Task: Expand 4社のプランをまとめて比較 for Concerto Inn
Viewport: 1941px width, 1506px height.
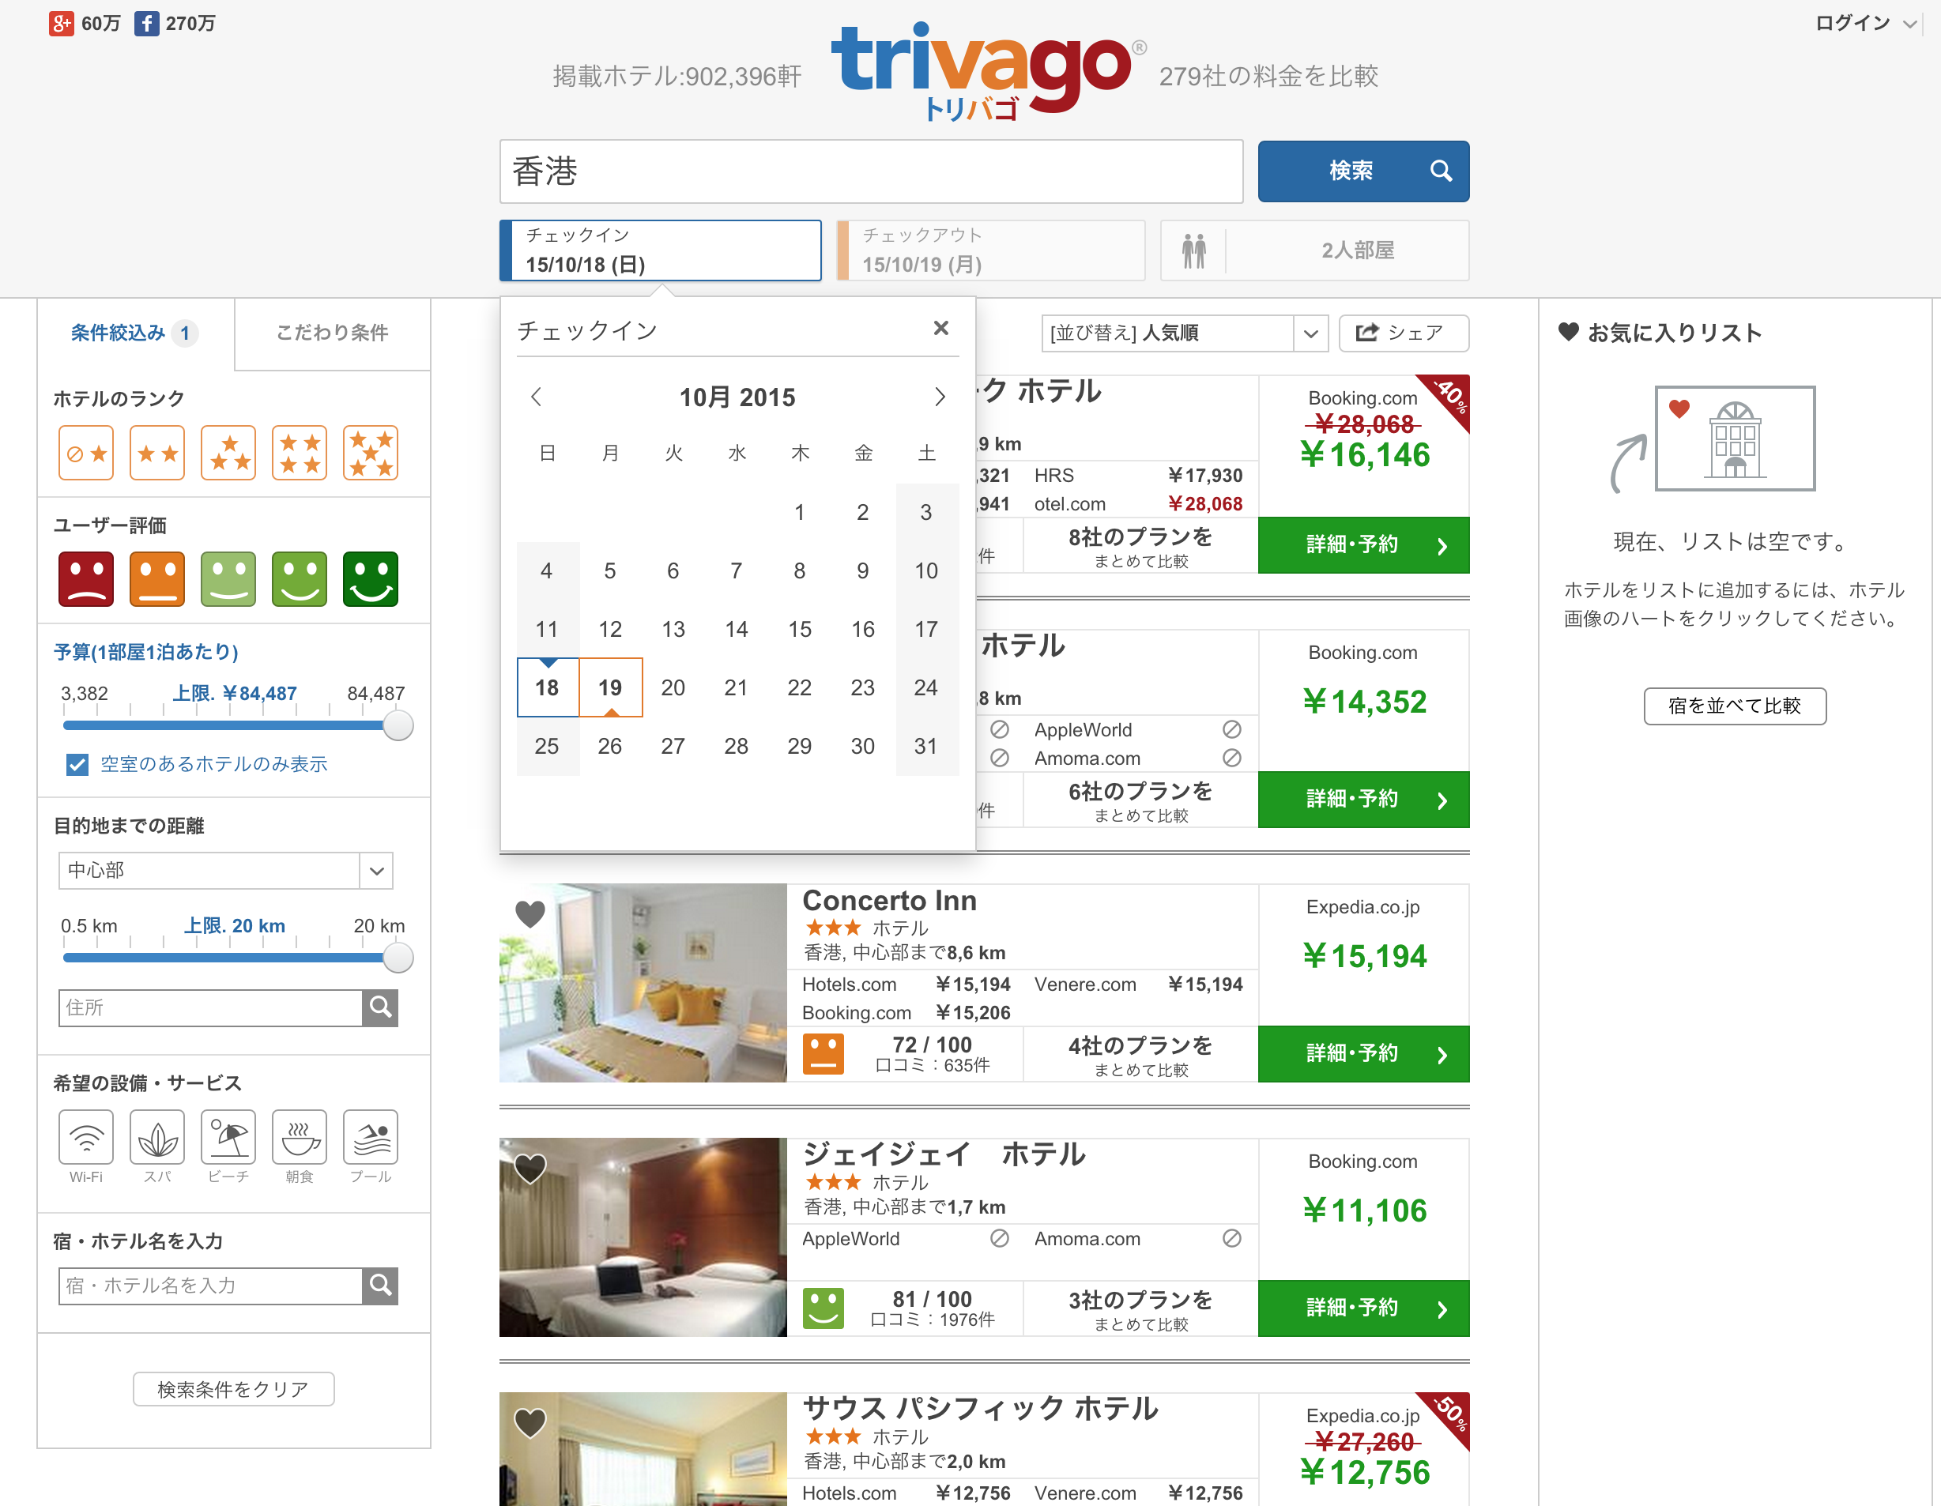Action: point(1140,1055)
